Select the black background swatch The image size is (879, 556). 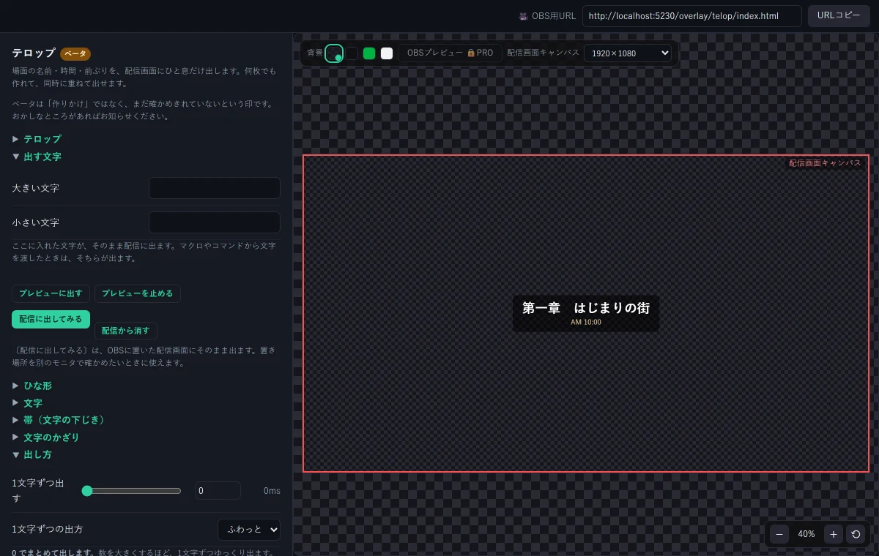tap(352, 53)
